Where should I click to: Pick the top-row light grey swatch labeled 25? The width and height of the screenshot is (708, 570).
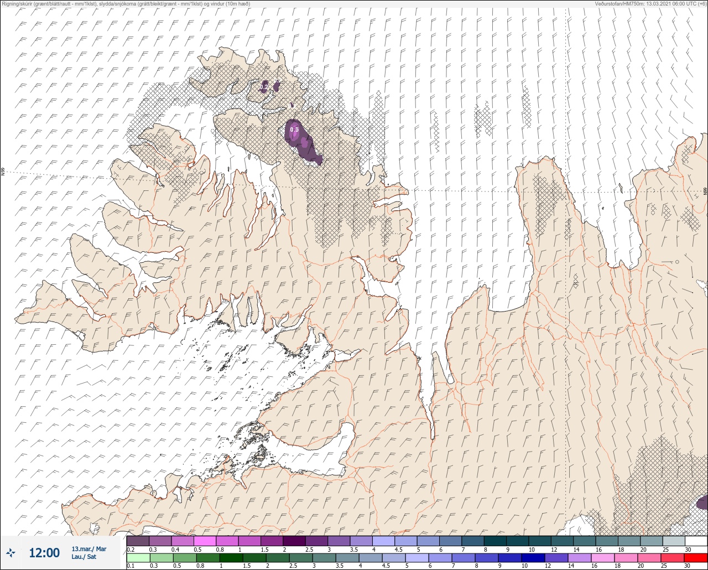pos(674,541)
